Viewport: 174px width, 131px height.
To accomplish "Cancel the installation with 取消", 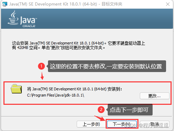I will pos(155,124).
